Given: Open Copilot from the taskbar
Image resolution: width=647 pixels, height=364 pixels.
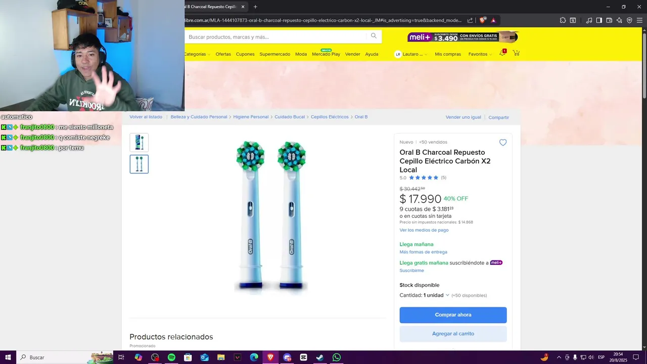Looking at the screenshot, I should [138, 357].
